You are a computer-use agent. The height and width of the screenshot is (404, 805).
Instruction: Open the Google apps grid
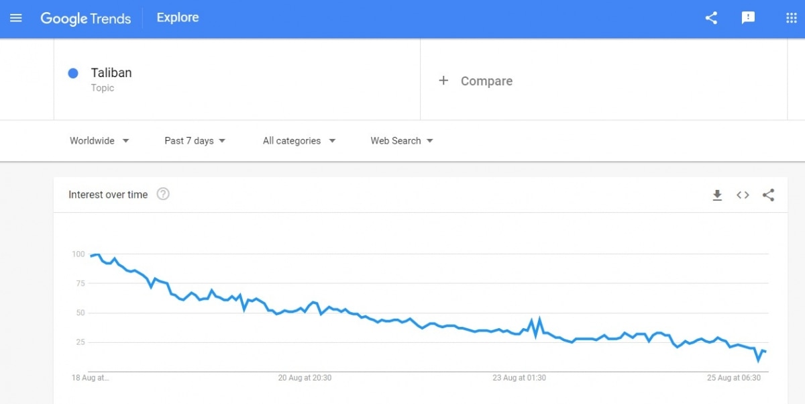point(791,18)
